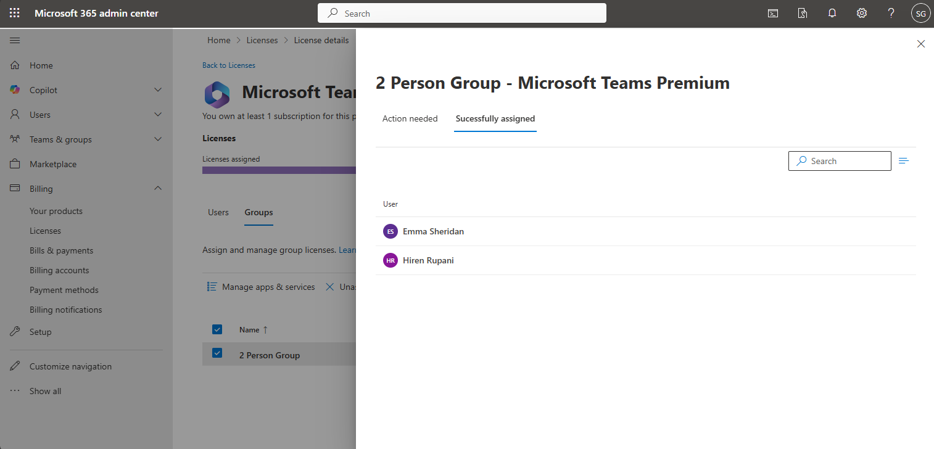Open Your products under Billing
The width and height of the screenshot is (934, 449).
[x=56, y=211]
